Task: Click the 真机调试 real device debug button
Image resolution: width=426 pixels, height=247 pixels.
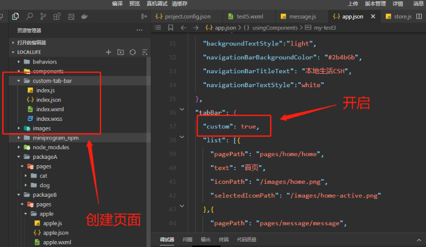Action: point(157,4)
